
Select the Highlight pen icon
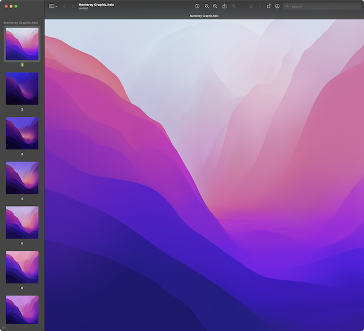pyautogui.click(x=251, y=6)
